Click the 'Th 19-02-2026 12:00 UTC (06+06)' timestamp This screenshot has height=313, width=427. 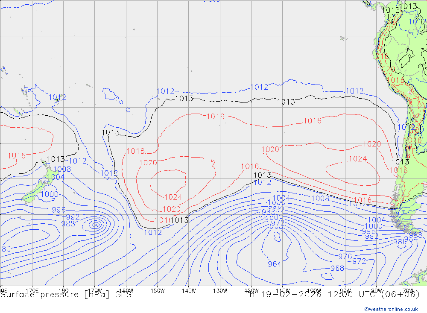point(333,295)
